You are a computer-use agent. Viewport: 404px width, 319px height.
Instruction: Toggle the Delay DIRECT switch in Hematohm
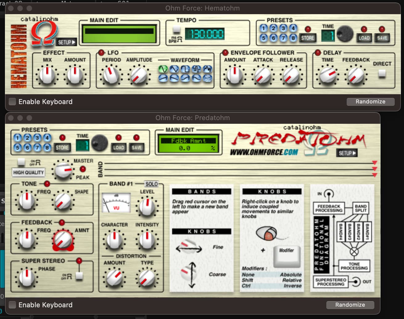coord(382,73)
